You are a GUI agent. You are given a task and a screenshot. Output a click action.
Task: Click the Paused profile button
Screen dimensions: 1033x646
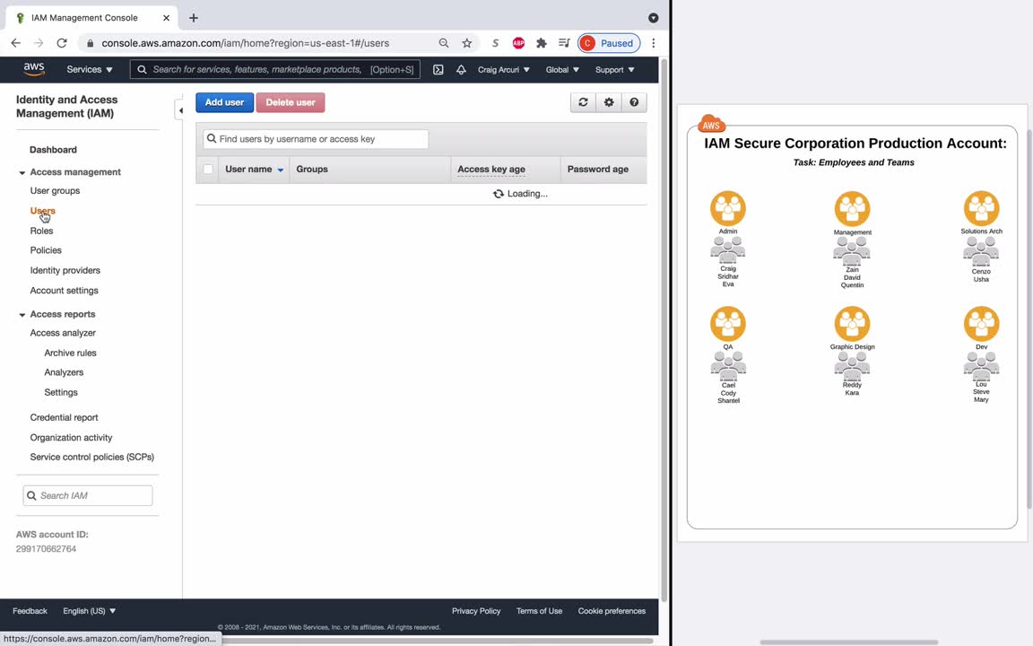(609, 43)
